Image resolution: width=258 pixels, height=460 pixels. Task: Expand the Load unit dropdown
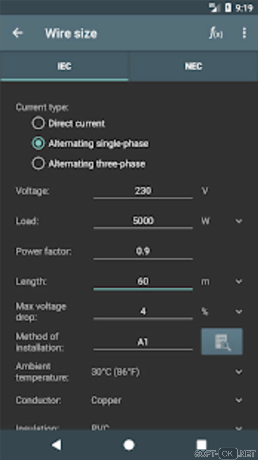point(239,221)
